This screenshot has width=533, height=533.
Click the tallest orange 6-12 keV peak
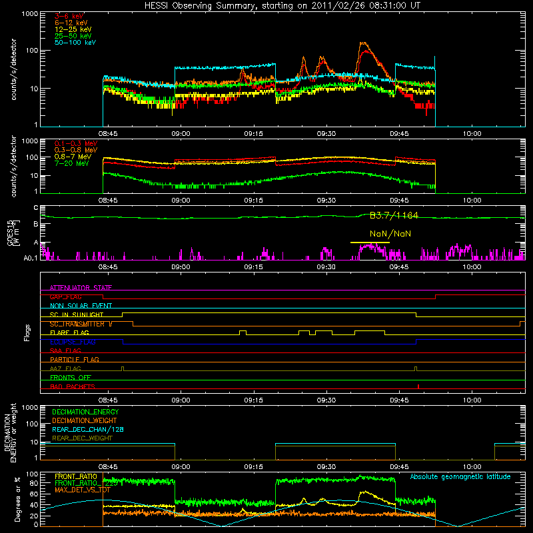363,43
